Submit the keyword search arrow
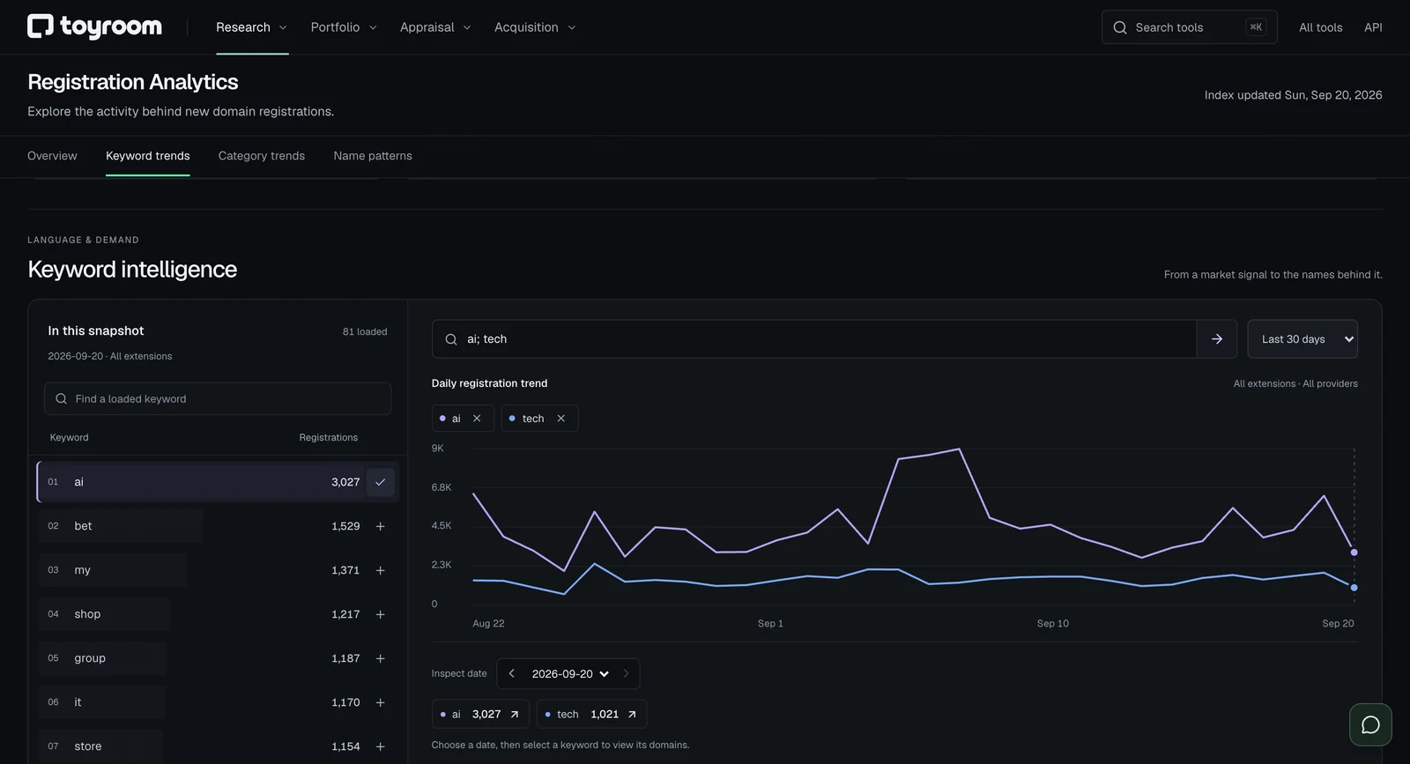 click(x=1217, y=339)
